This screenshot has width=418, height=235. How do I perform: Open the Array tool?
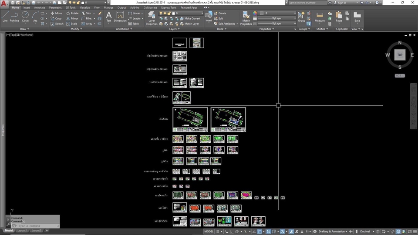(x=87, y=23)
